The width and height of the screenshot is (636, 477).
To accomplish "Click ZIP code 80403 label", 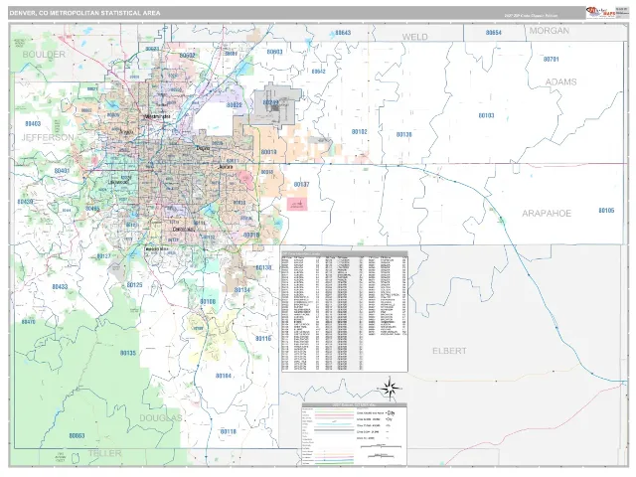I will (33, 123).
